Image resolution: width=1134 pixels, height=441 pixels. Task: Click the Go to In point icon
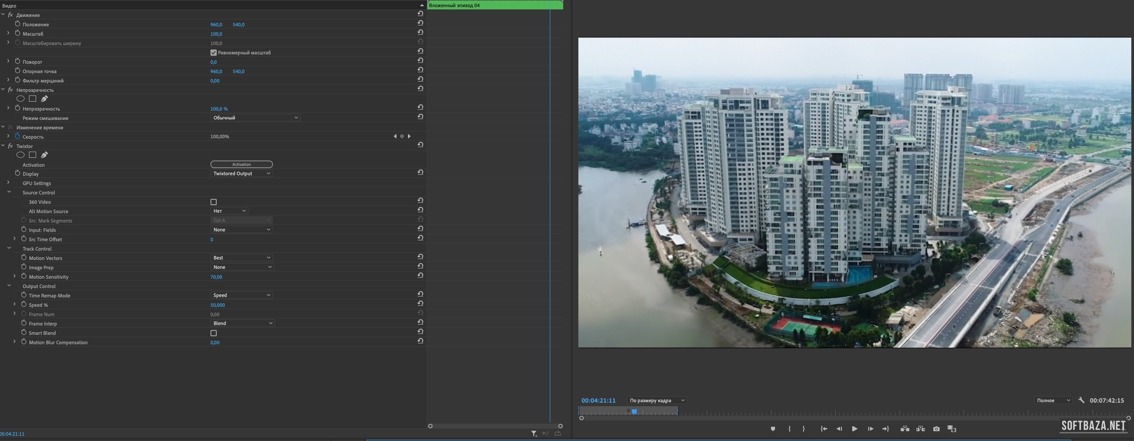(824, 429)
